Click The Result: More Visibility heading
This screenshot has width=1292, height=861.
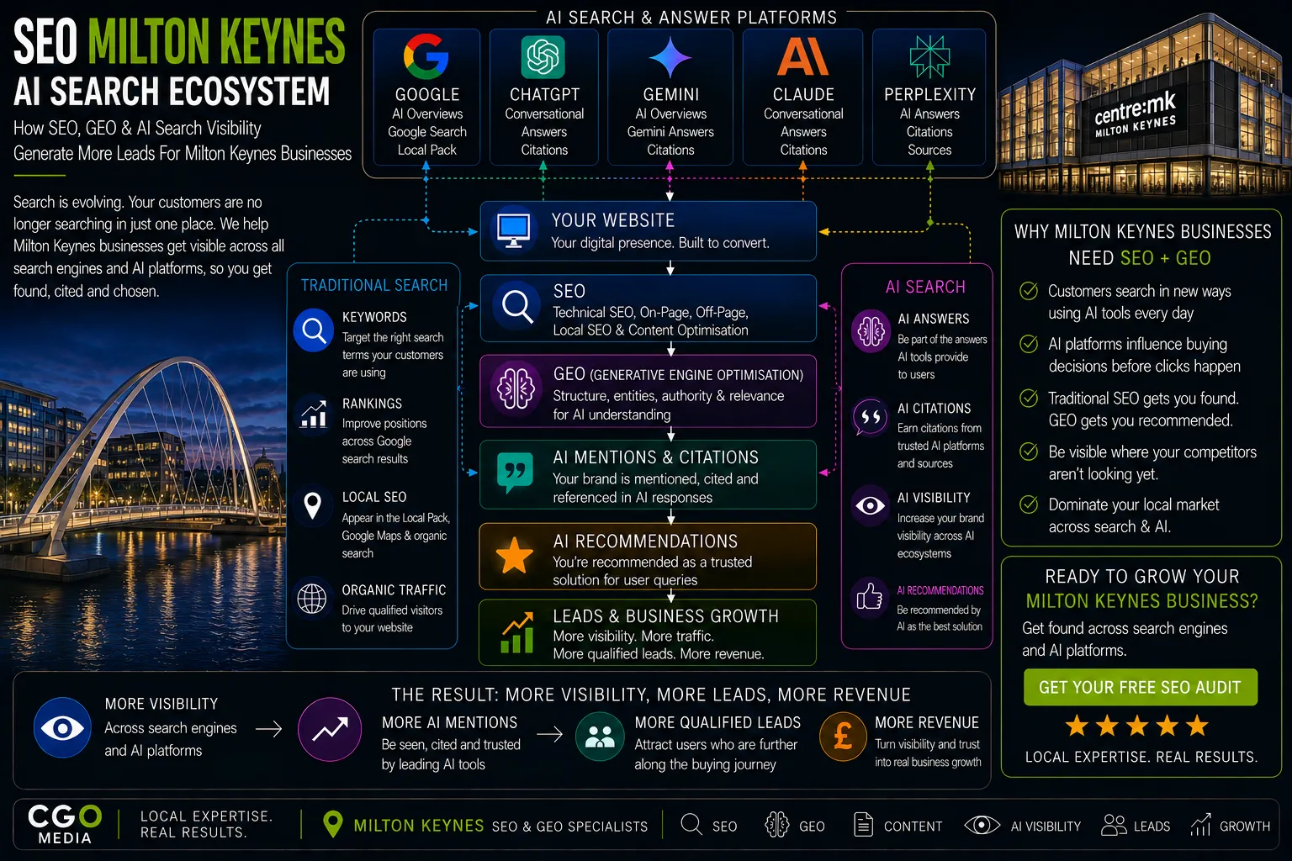click(651, 695)
